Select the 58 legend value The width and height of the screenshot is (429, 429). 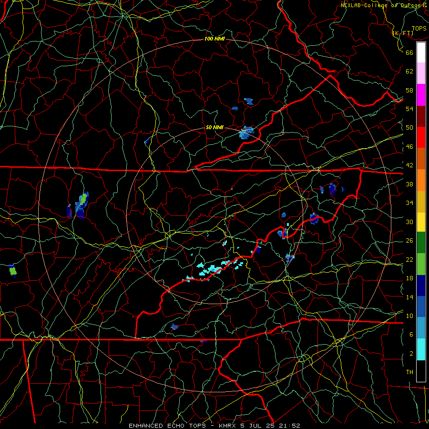409,90
